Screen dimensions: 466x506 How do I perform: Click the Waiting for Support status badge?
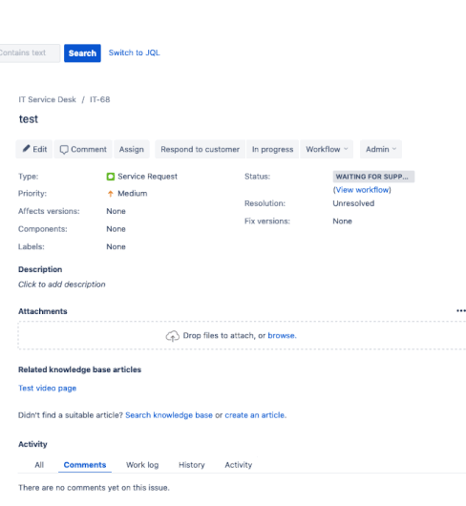pos(373,177)
